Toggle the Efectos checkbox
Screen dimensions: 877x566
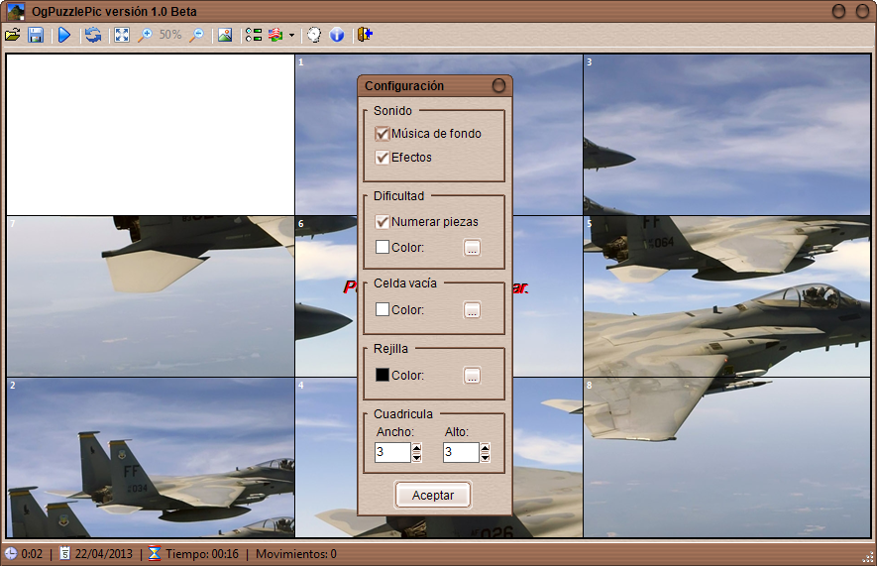pyautogui.click(x=382, y=158)
